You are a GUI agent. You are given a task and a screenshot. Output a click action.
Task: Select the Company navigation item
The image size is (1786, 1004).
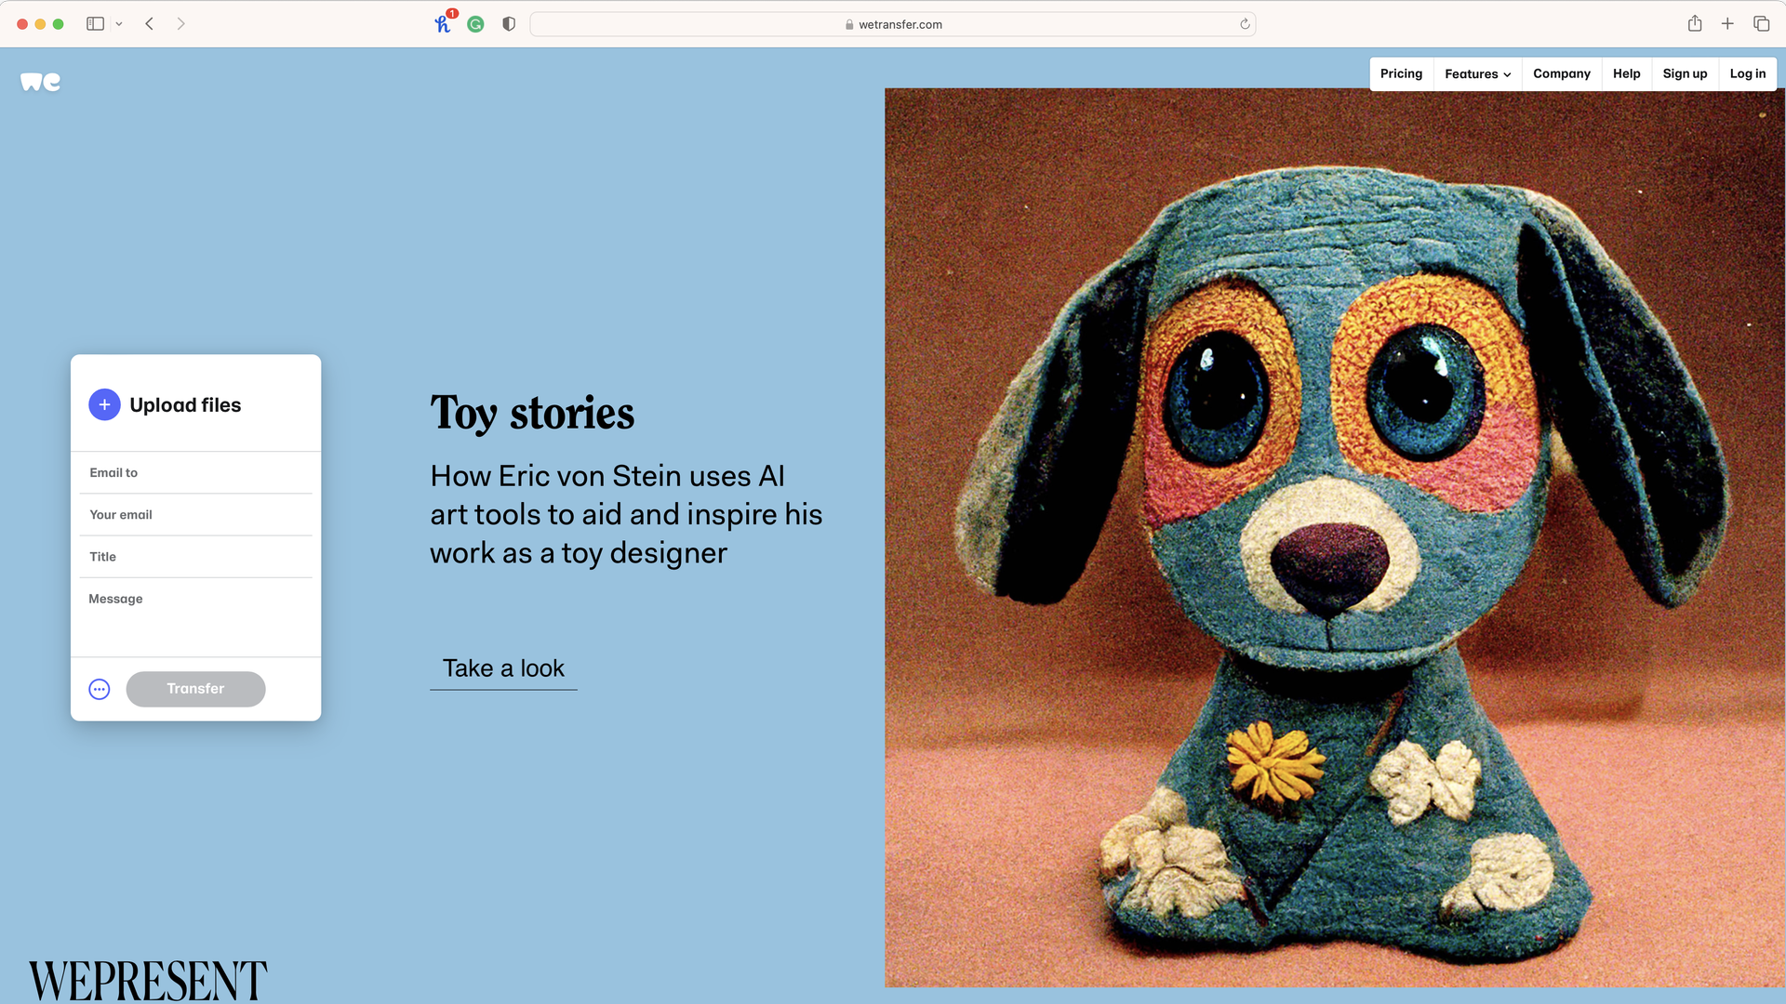[1562, 73]
